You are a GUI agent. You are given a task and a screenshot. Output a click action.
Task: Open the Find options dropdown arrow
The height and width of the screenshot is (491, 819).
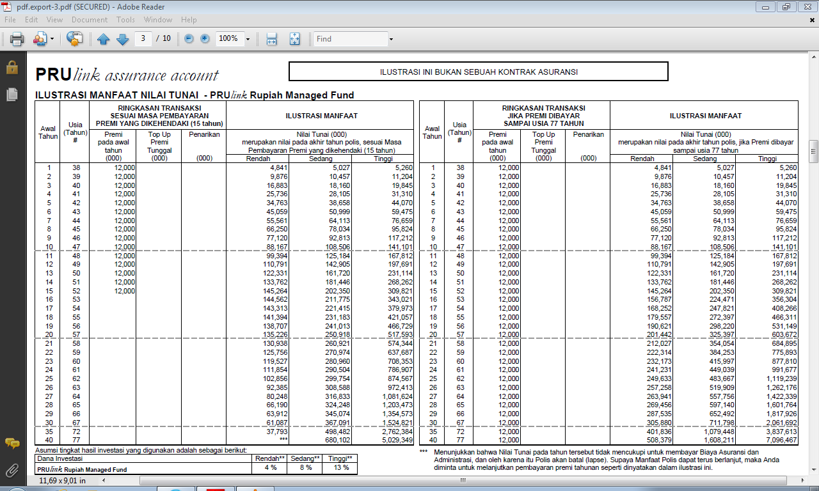[x=391, y=39]
